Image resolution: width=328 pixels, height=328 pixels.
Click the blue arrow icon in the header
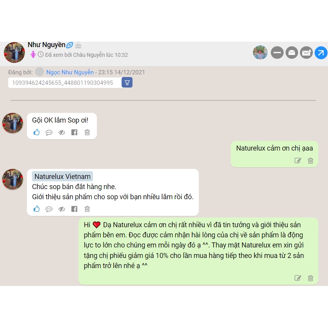[x=321, y=53]
